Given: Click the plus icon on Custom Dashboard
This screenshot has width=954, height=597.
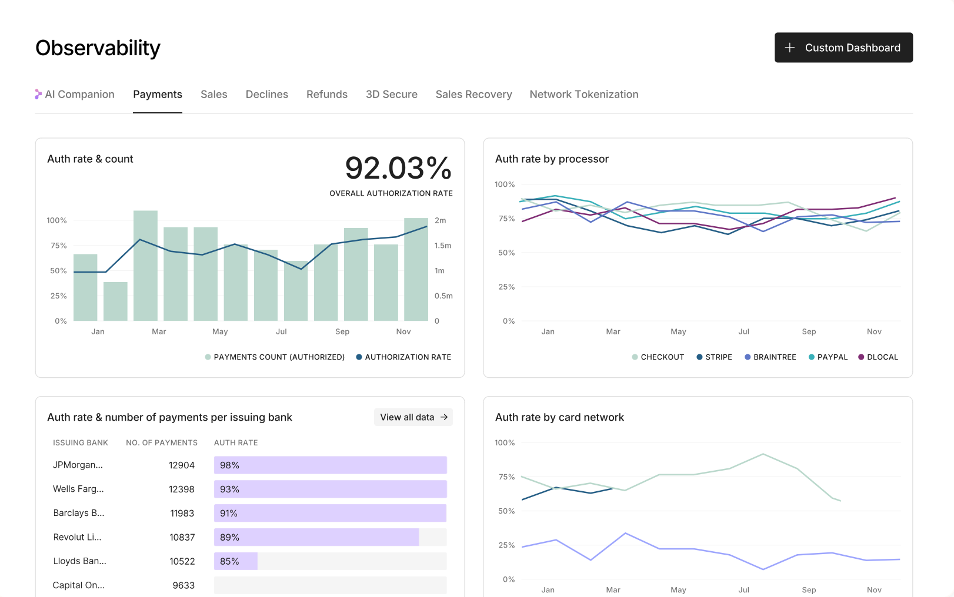Looking at the screenshot, I should point(790,48).
